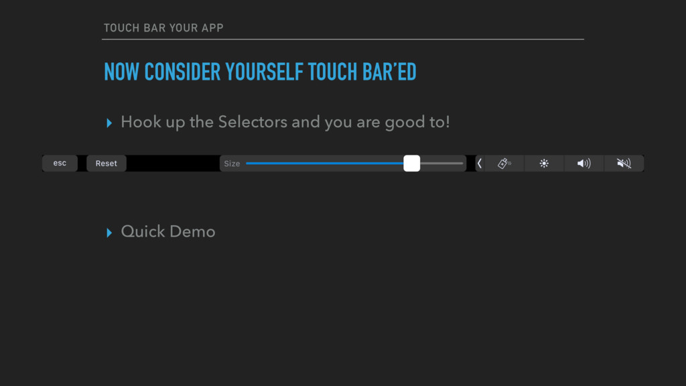The width and height of the screenshot is (686, 386).
Task: Click the black gap between esc and Reset
Action: pos(82,164)
